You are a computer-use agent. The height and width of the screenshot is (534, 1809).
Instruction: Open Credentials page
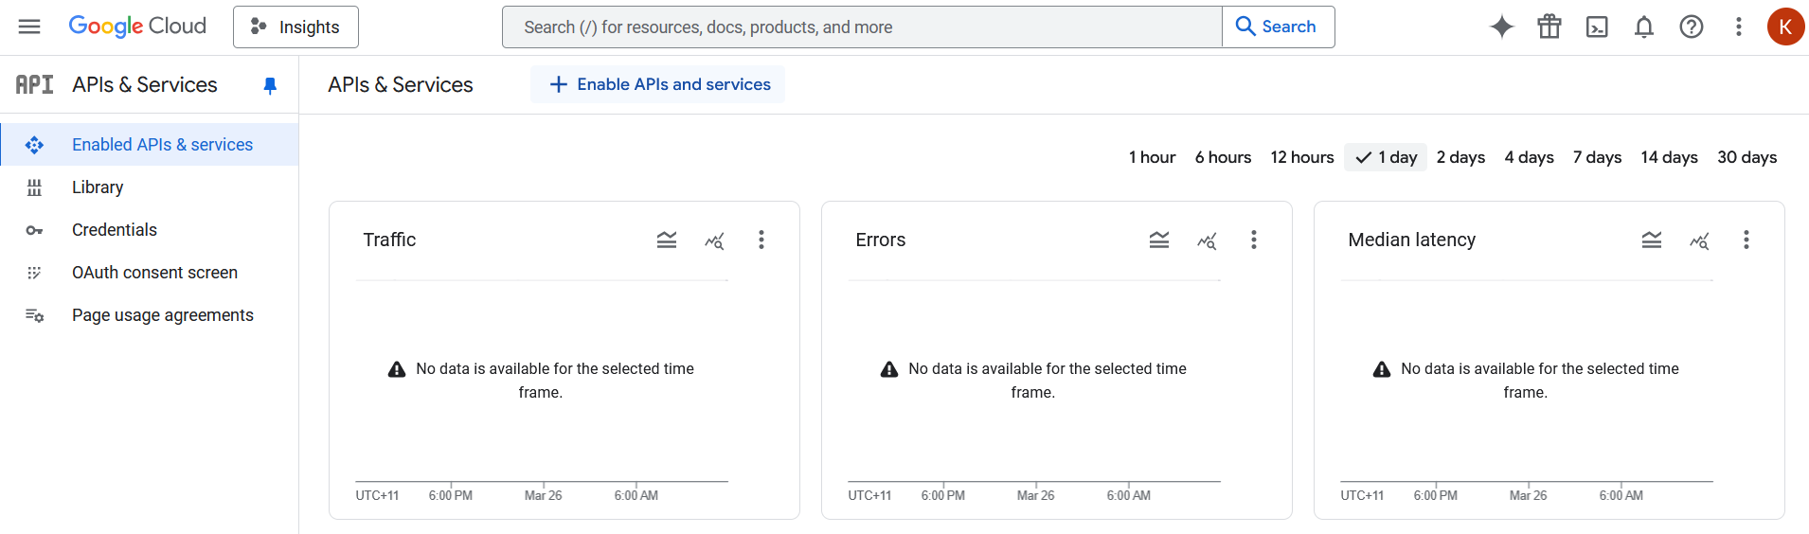click(150, 229)
